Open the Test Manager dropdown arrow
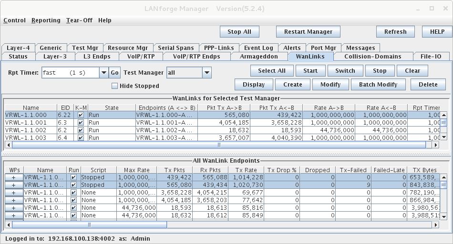Viewport: 453px width, 244px height. tap(207, 73)
